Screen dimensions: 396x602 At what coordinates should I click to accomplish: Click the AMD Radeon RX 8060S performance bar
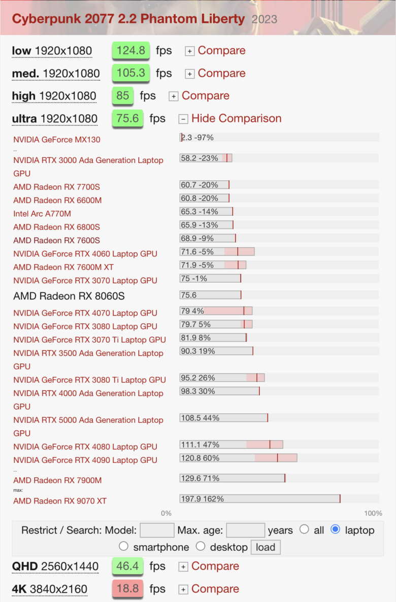click(210, 294)
